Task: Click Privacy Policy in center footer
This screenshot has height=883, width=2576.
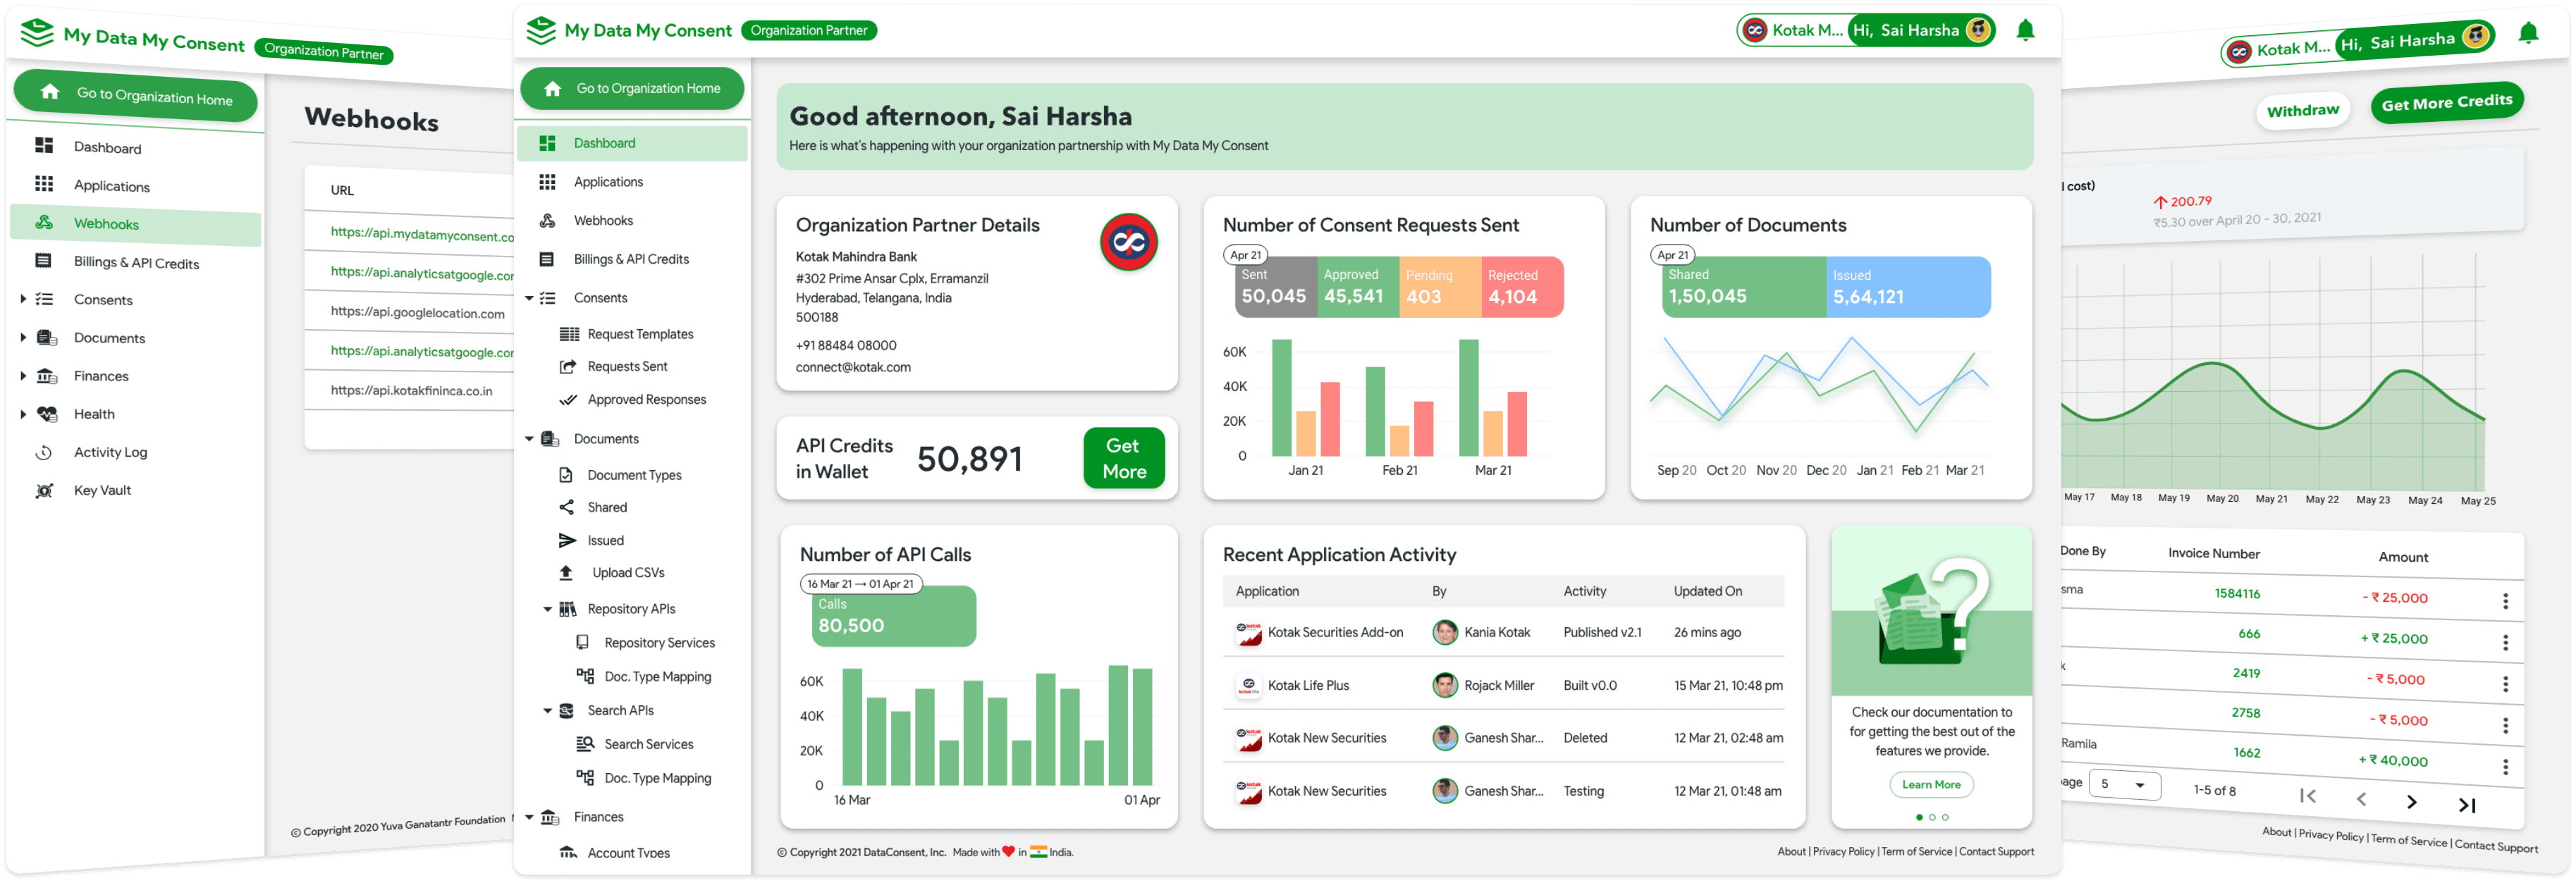Action: (1843, 852)
